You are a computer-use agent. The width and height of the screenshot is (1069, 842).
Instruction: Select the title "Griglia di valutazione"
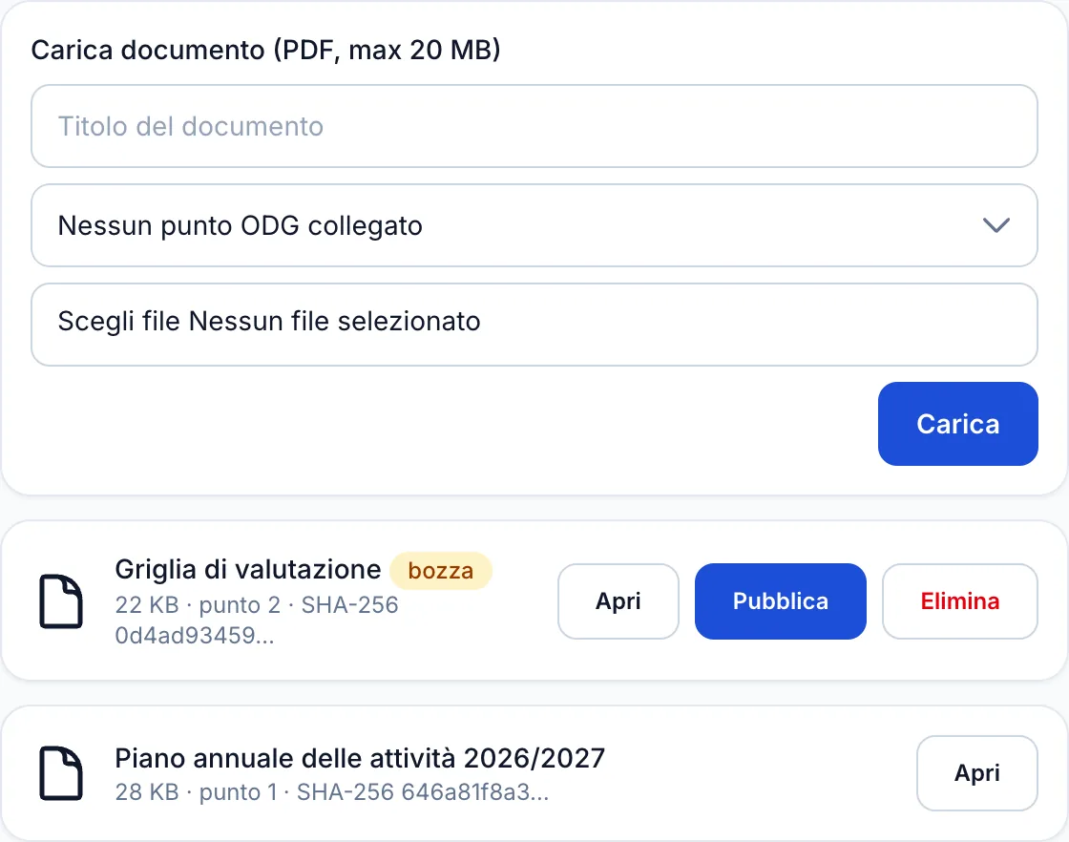click(247, 569)
